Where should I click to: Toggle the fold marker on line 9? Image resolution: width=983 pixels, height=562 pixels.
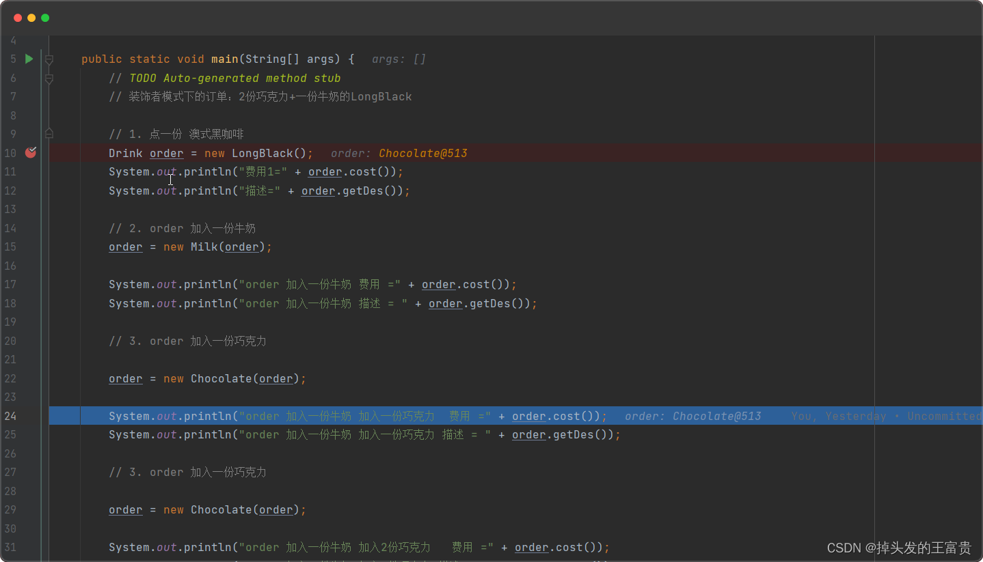tap(49, 133)
